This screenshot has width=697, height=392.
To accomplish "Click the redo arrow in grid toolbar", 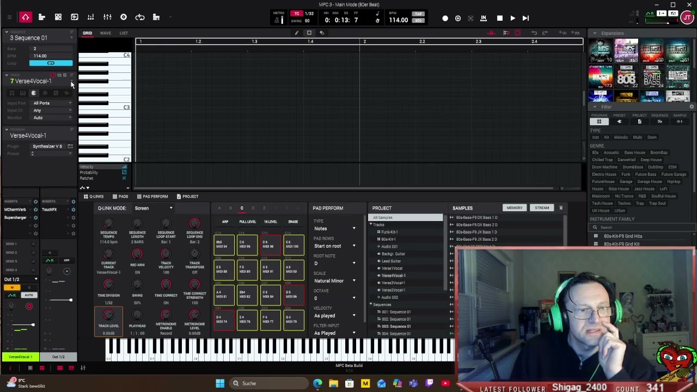I will [x=545, y=33].
